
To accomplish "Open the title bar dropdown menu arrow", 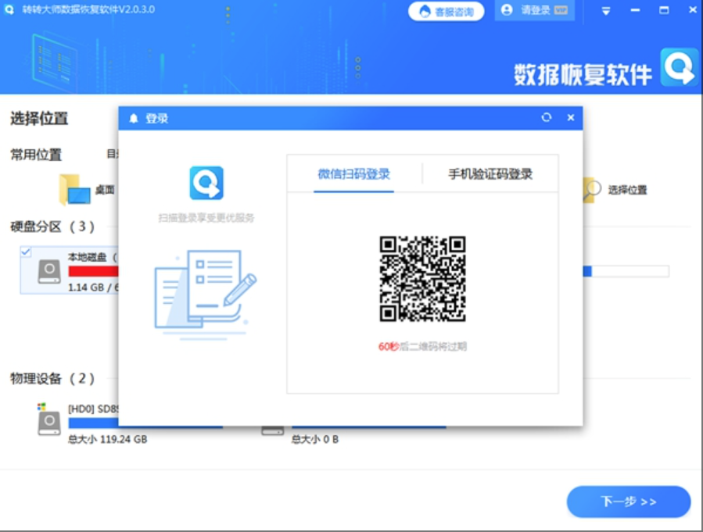I will (x=606, y=11).
